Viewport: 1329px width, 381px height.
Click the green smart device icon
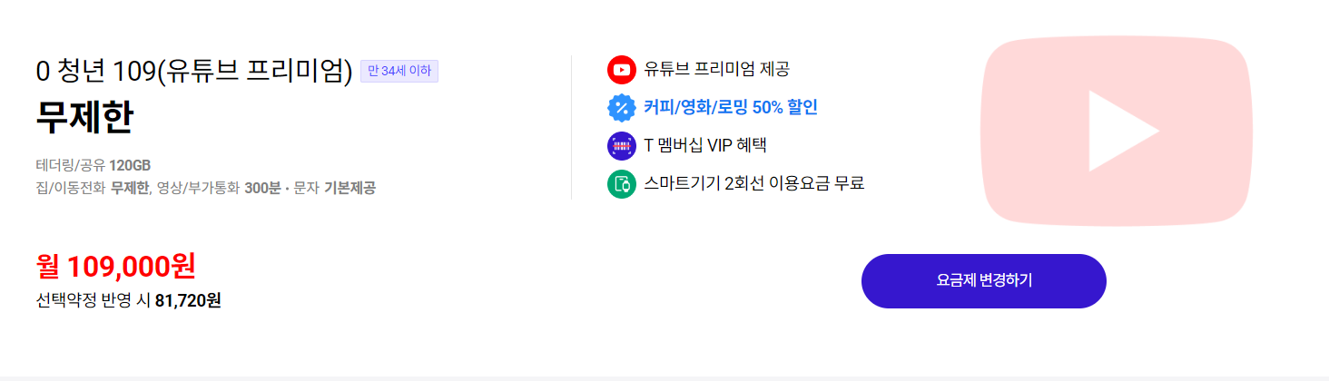coord(621,183)
